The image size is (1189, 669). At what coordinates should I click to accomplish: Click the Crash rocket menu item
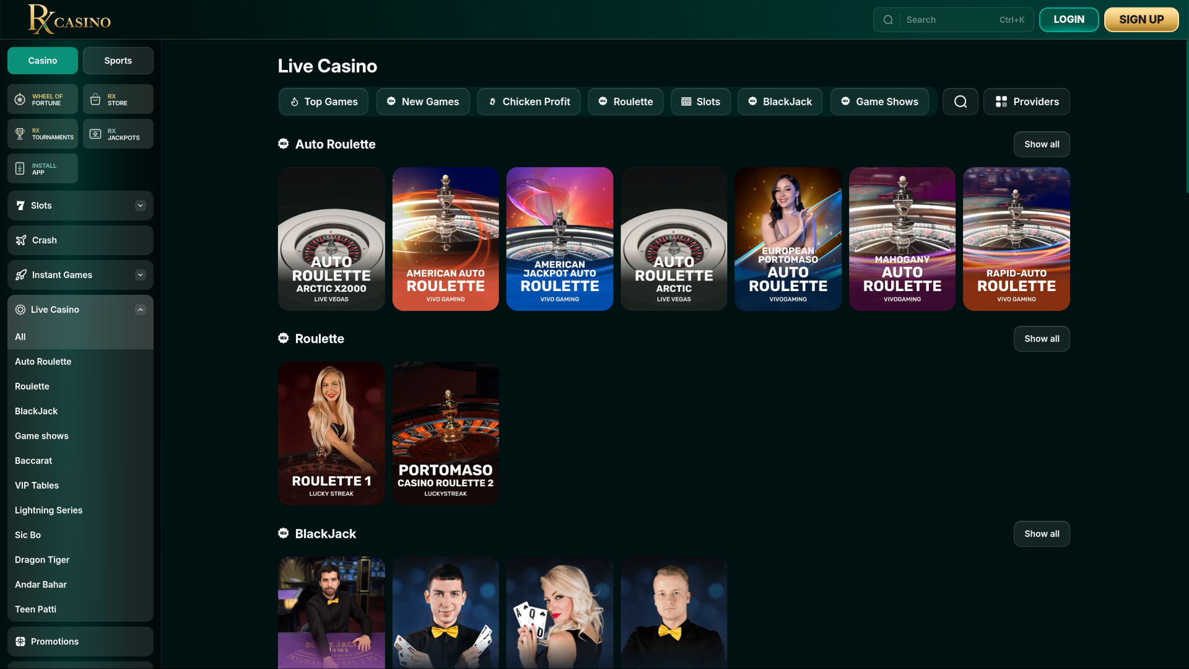coord(81,240)
